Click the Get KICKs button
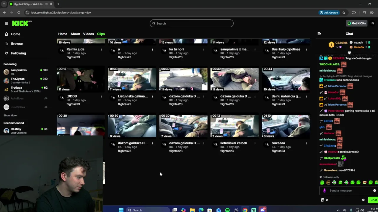 point(356,23)
